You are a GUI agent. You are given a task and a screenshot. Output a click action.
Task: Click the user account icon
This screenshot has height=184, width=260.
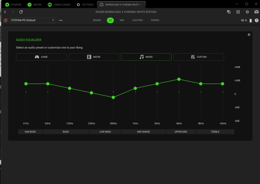click(x=256, y=12)
